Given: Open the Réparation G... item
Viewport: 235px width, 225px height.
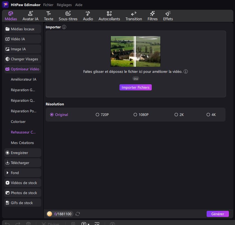Looking at the screenshot, I should point(23,90).
